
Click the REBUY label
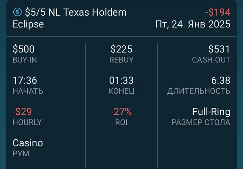coord(121,60)
